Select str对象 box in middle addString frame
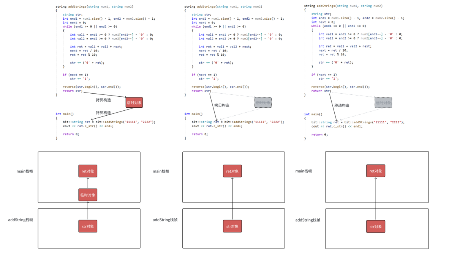 232,226
